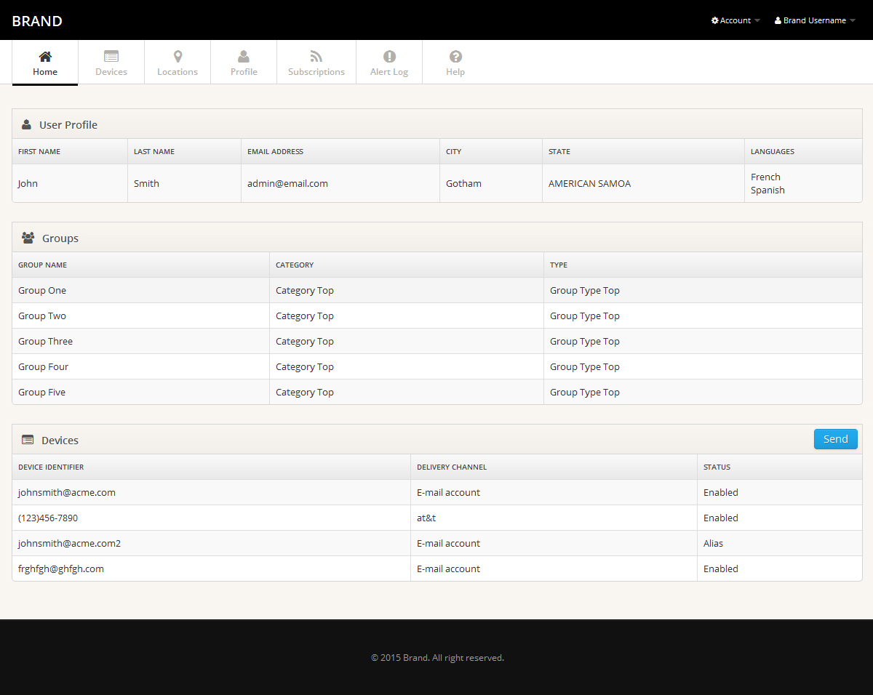The width and height of the screenshot is (873, 695).
Task: Open the Devices tab label
Action: click(x=111, y=72)
